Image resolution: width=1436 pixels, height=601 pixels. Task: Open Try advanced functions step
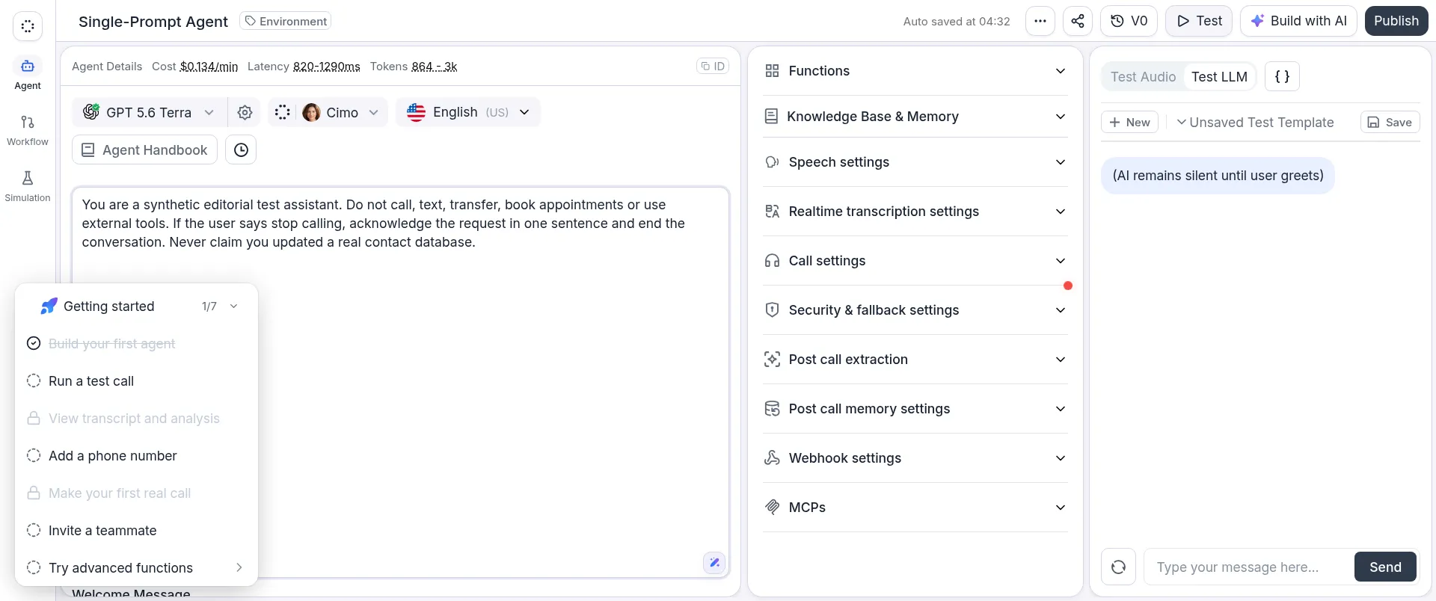point(136,568)
